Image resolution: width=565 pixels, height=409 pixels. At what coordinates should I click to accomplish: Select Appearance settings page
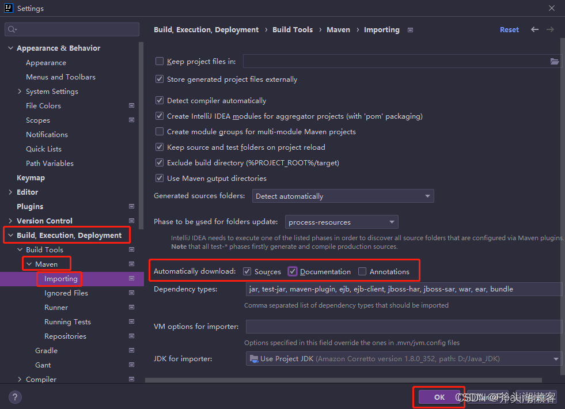[45, 63]
